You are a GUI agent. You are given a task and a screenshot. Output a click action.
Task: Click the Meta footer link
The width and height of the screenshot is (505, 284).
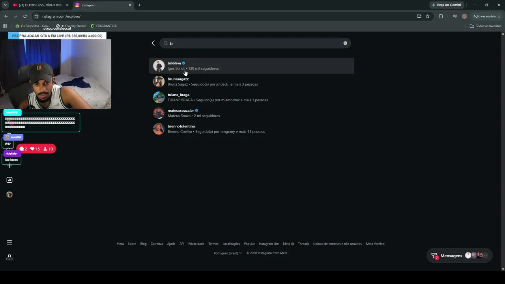click(x=120, y=244)
